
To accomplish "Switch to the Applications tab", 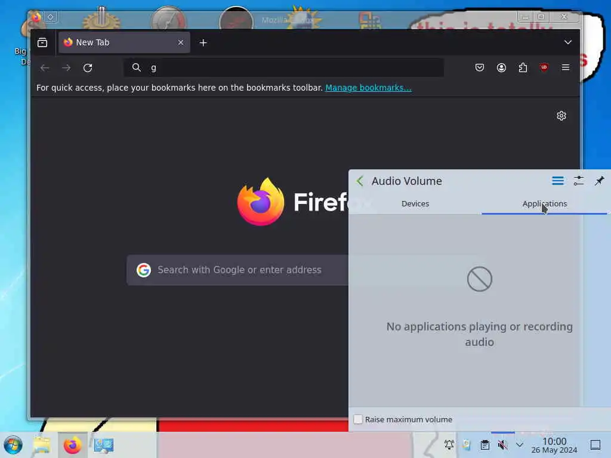I will [544, 204].
